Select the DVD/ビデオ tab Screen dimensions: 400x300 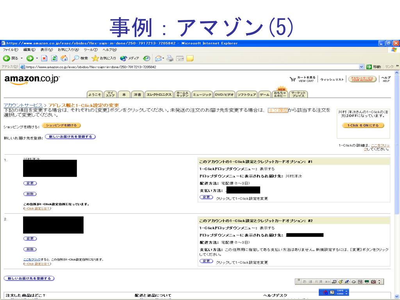pyautogui.click(x=224, y=95)
